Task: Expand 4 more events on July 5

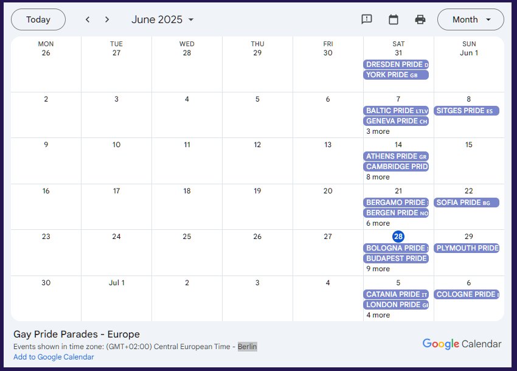Action: point(378,315)
